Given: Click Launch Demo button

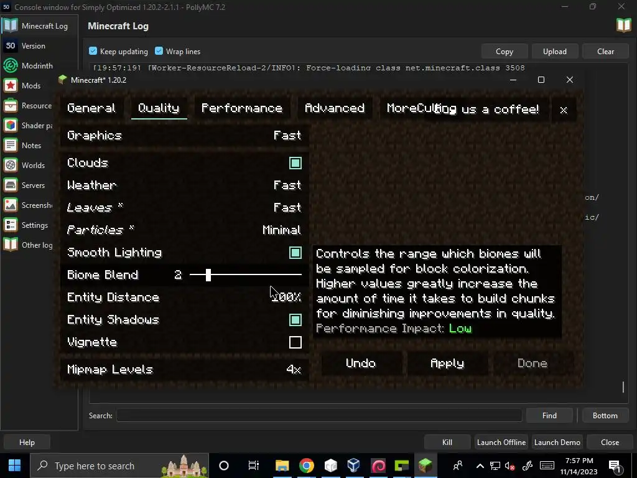Looking at the screenshot, I should click(x=557, y=443).
